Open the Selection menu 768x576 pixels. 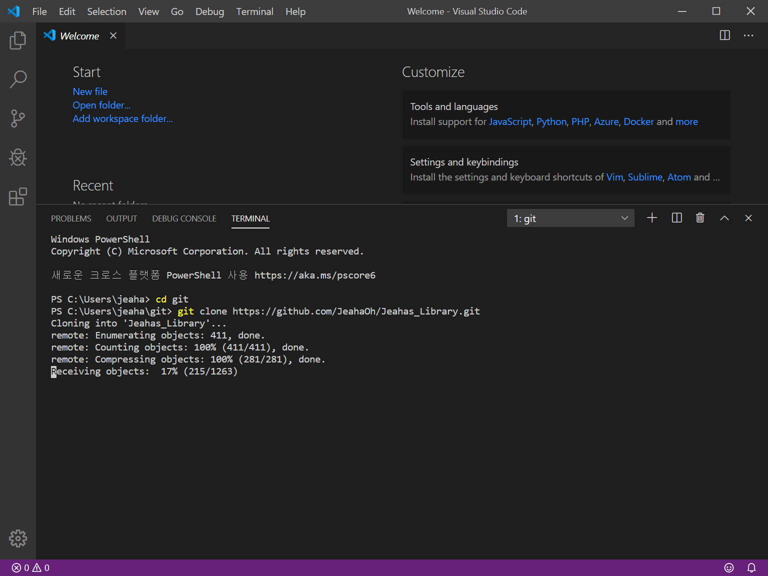click(106, 11)
